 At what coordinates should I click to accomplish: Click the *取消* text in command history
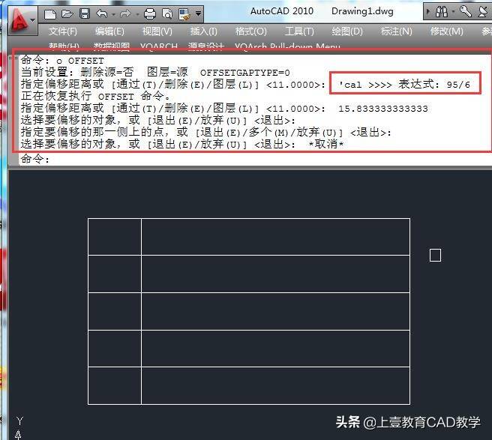326,144
